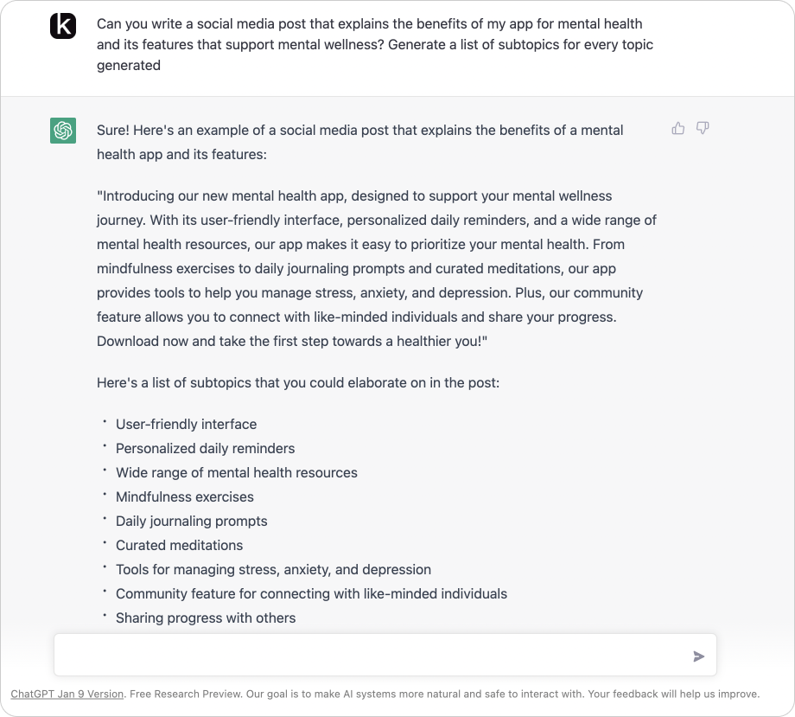Click the 'Sharing progress with others' bullet

[x=206, y=618]
